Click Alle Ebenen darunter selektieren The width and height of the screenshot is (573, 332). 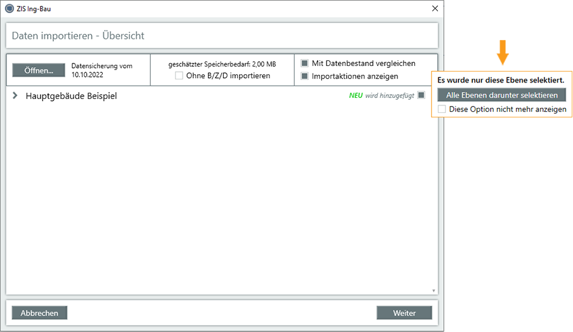click(x=501, y=95)
